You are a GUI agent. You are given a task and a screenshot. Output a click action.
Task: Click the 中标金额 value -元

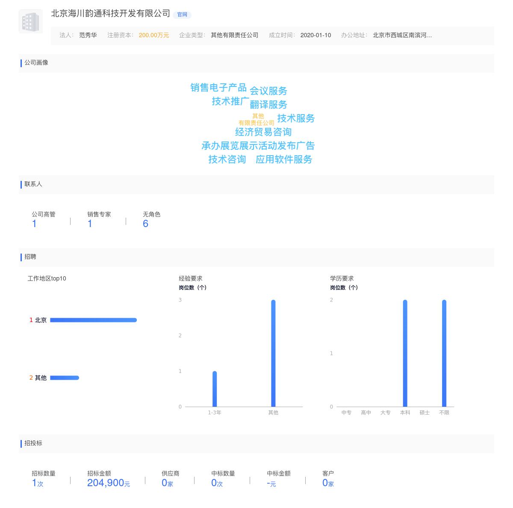[x=271, y=483]
